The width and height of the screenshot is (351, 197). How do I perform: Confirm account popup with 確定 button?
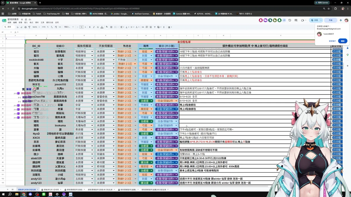(x=343, y=41)
